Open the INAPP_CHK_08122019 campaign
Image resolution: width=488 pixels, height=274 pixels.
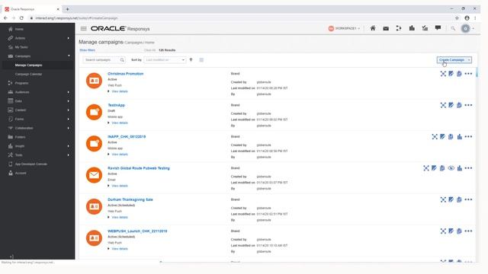(x=127, y=137)
